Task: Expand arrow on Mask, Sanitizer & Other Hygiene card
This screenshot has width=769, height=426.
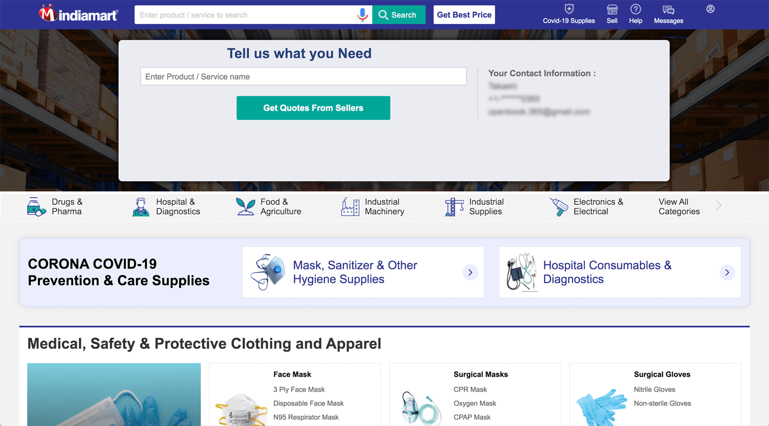Action: (x=470, y=272)
